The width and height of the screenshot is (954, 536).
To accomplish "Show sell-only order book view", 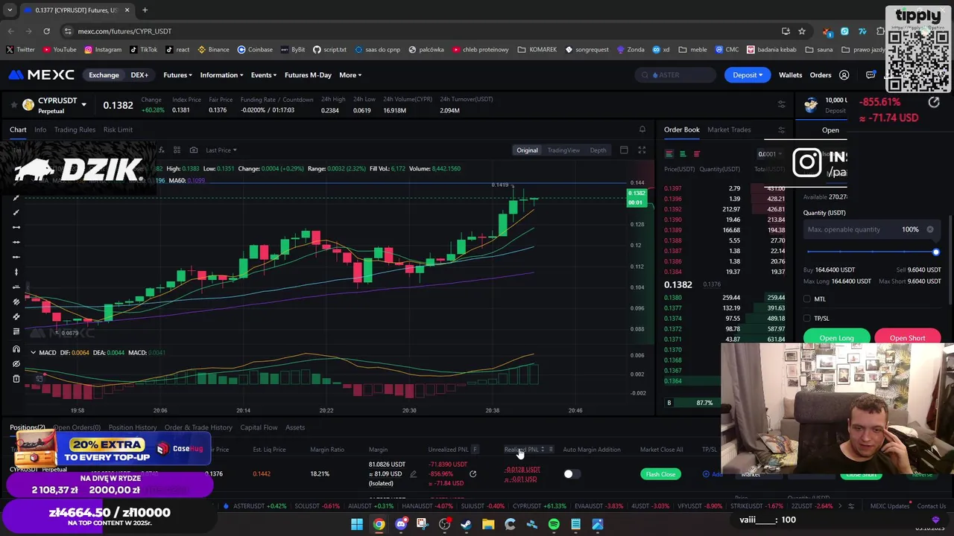I will pos(697,154).
